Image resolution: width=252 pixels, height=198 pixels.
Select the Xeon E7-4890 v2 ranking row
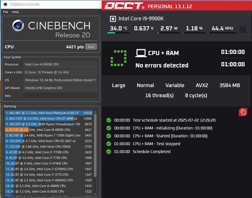point(49,119)
